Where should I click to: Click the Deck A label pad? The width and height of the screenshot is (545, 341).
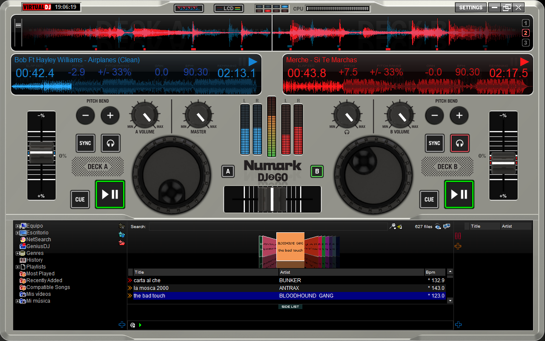98,167
